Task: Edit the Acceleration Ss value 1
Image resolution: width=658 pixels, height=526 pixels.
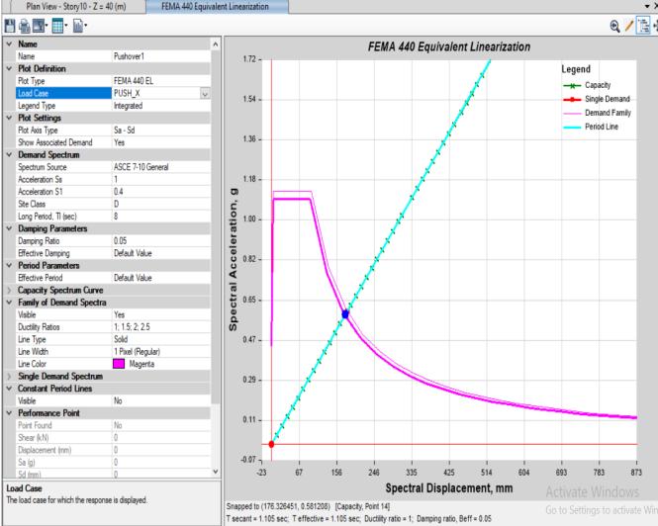Action: (x=161, y=180)
